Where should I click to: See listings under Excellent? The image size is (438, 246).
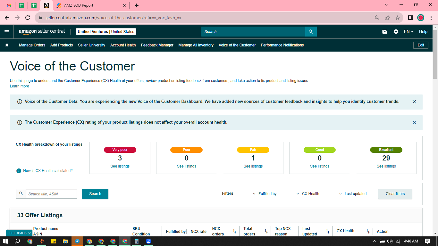point(386,166)
